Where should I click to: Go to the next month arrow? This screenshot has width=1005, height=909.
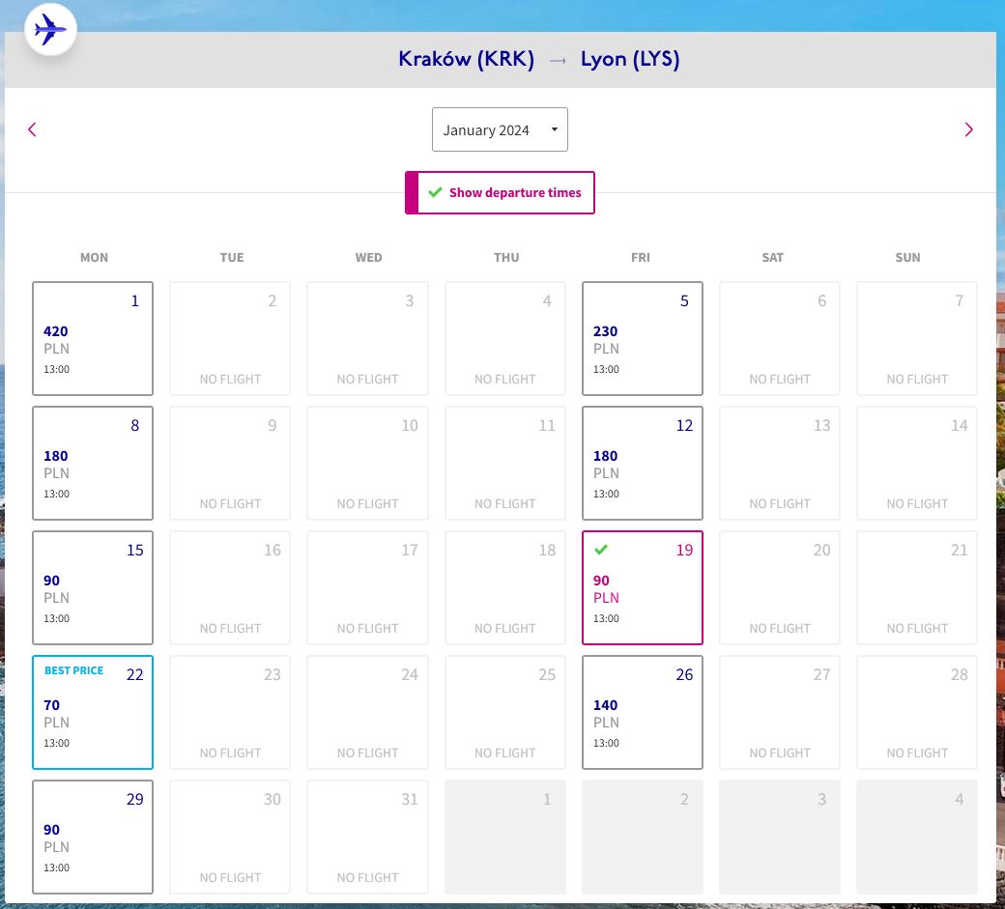tap(968, 129)
